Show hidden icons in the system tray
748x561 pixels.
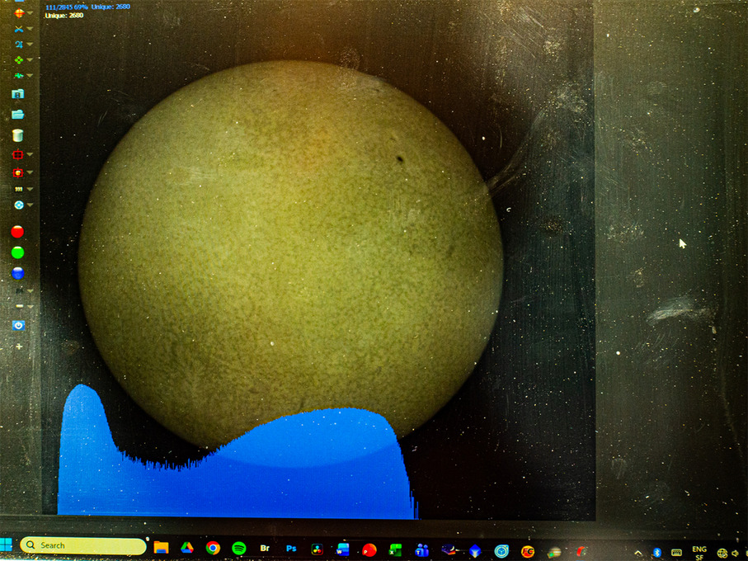[x=637, y=552]
